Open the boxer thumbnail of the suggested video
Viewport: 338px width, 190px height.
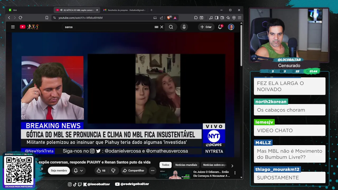click(x=175, y=174)
